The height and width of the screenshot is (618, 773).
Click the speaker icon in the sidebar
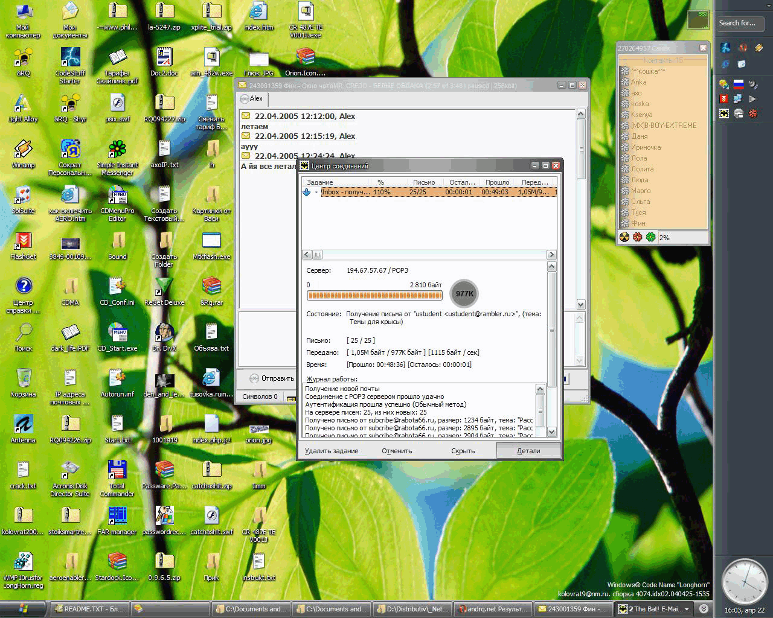[753, 84]
